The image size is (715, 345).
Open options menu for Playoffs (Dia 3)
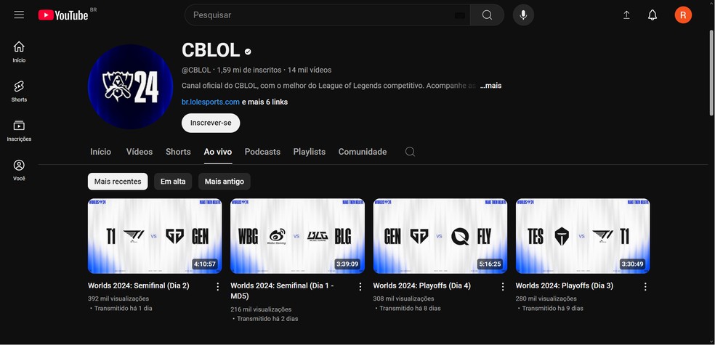click(645, 287)
